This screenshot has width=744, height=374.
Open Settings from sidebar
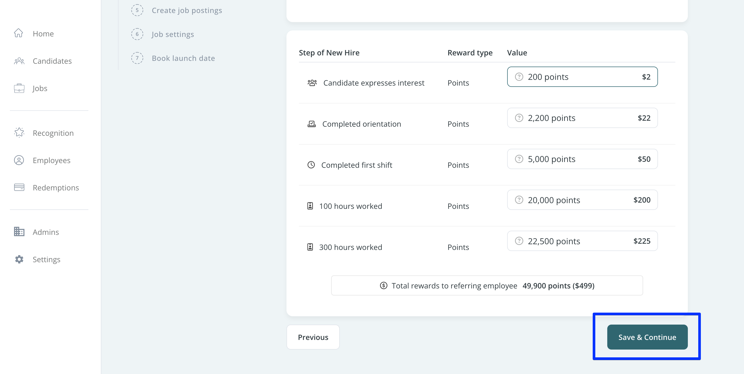(x=47, y=260)
